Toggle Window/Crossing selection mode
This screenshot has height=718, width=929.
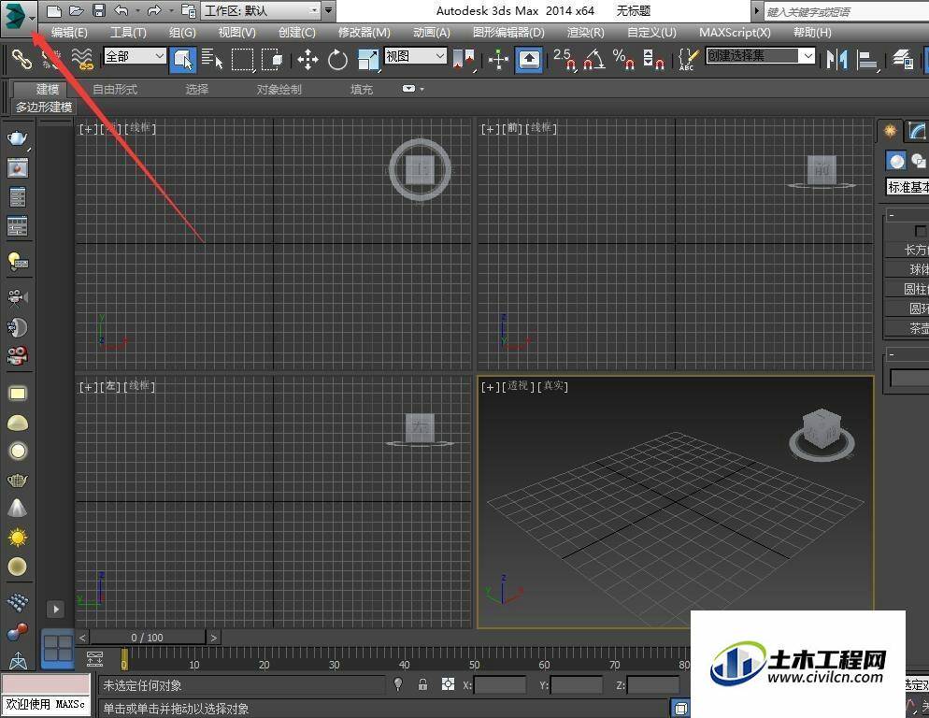273,59
